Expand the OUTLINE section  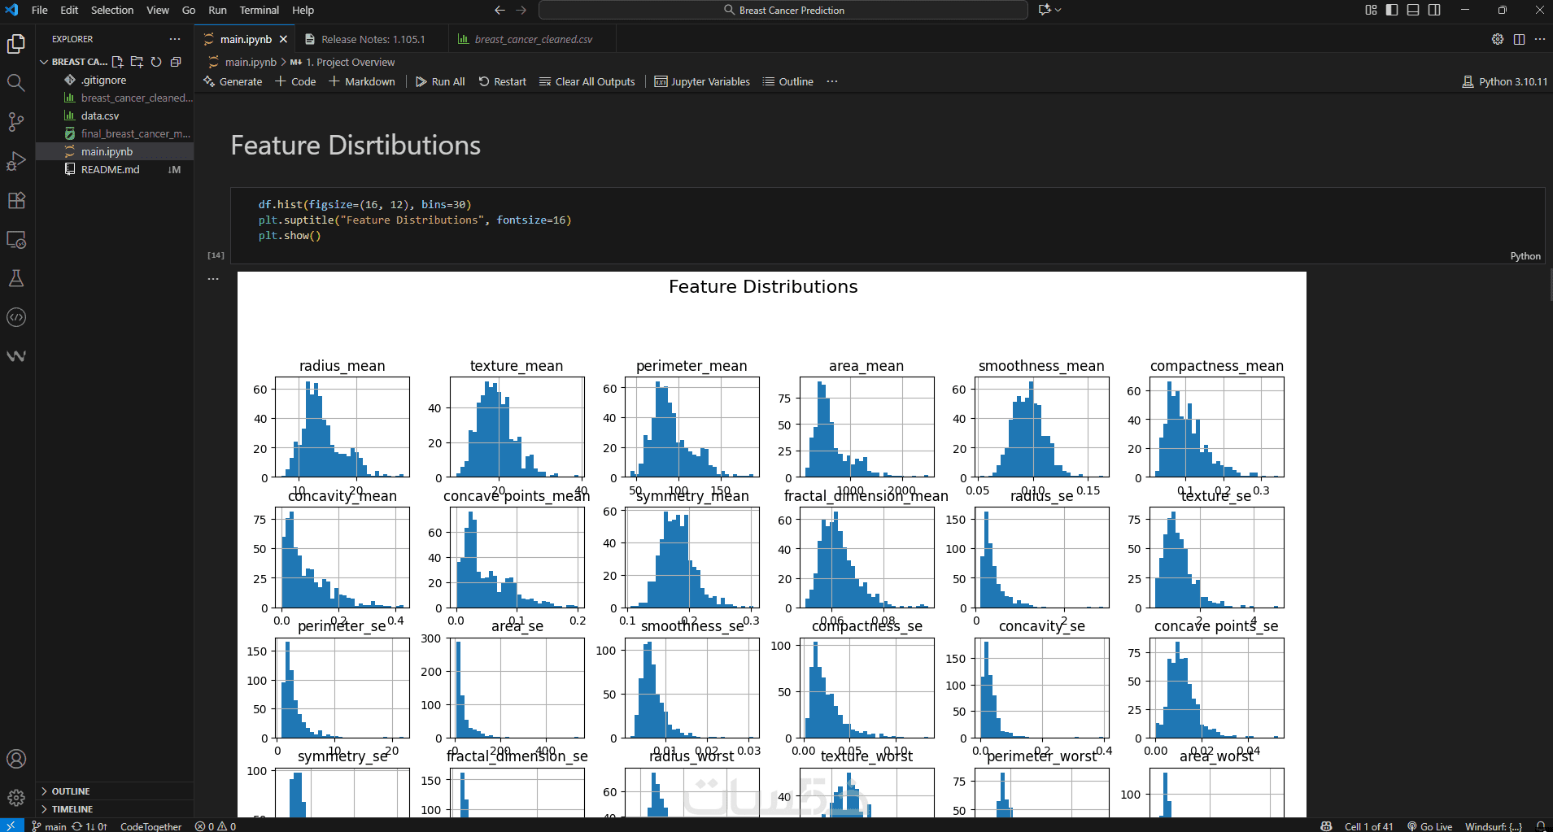[115, 791]
